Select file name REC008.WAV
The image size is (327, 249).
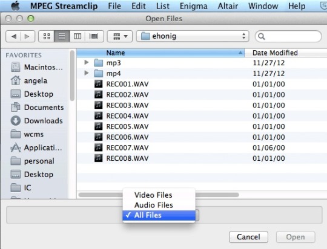[x=127, y=158]
